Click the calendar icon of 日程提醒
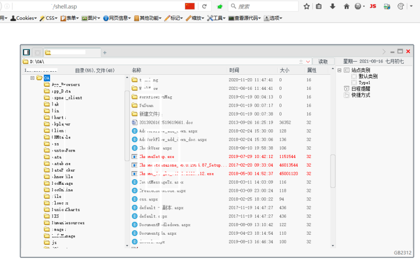 click(346, 88)
